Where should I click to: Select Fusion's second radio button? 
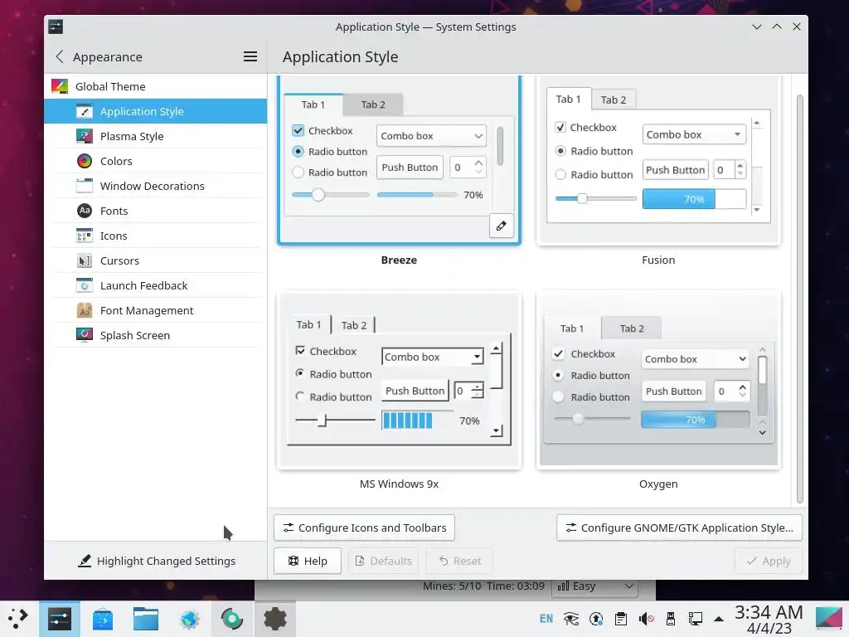tap(560, 174)
